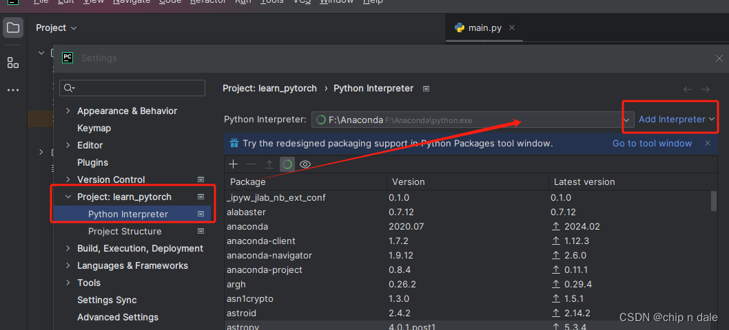Image resolution: width=729 pixels, height=330 pixels.
Task: Click the F:\Anaconda interpreter combo box
Action: [473, 120]
